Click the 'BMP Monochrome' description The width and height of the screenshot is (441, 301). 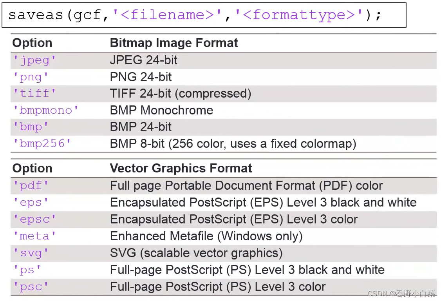tap(161, 110)
